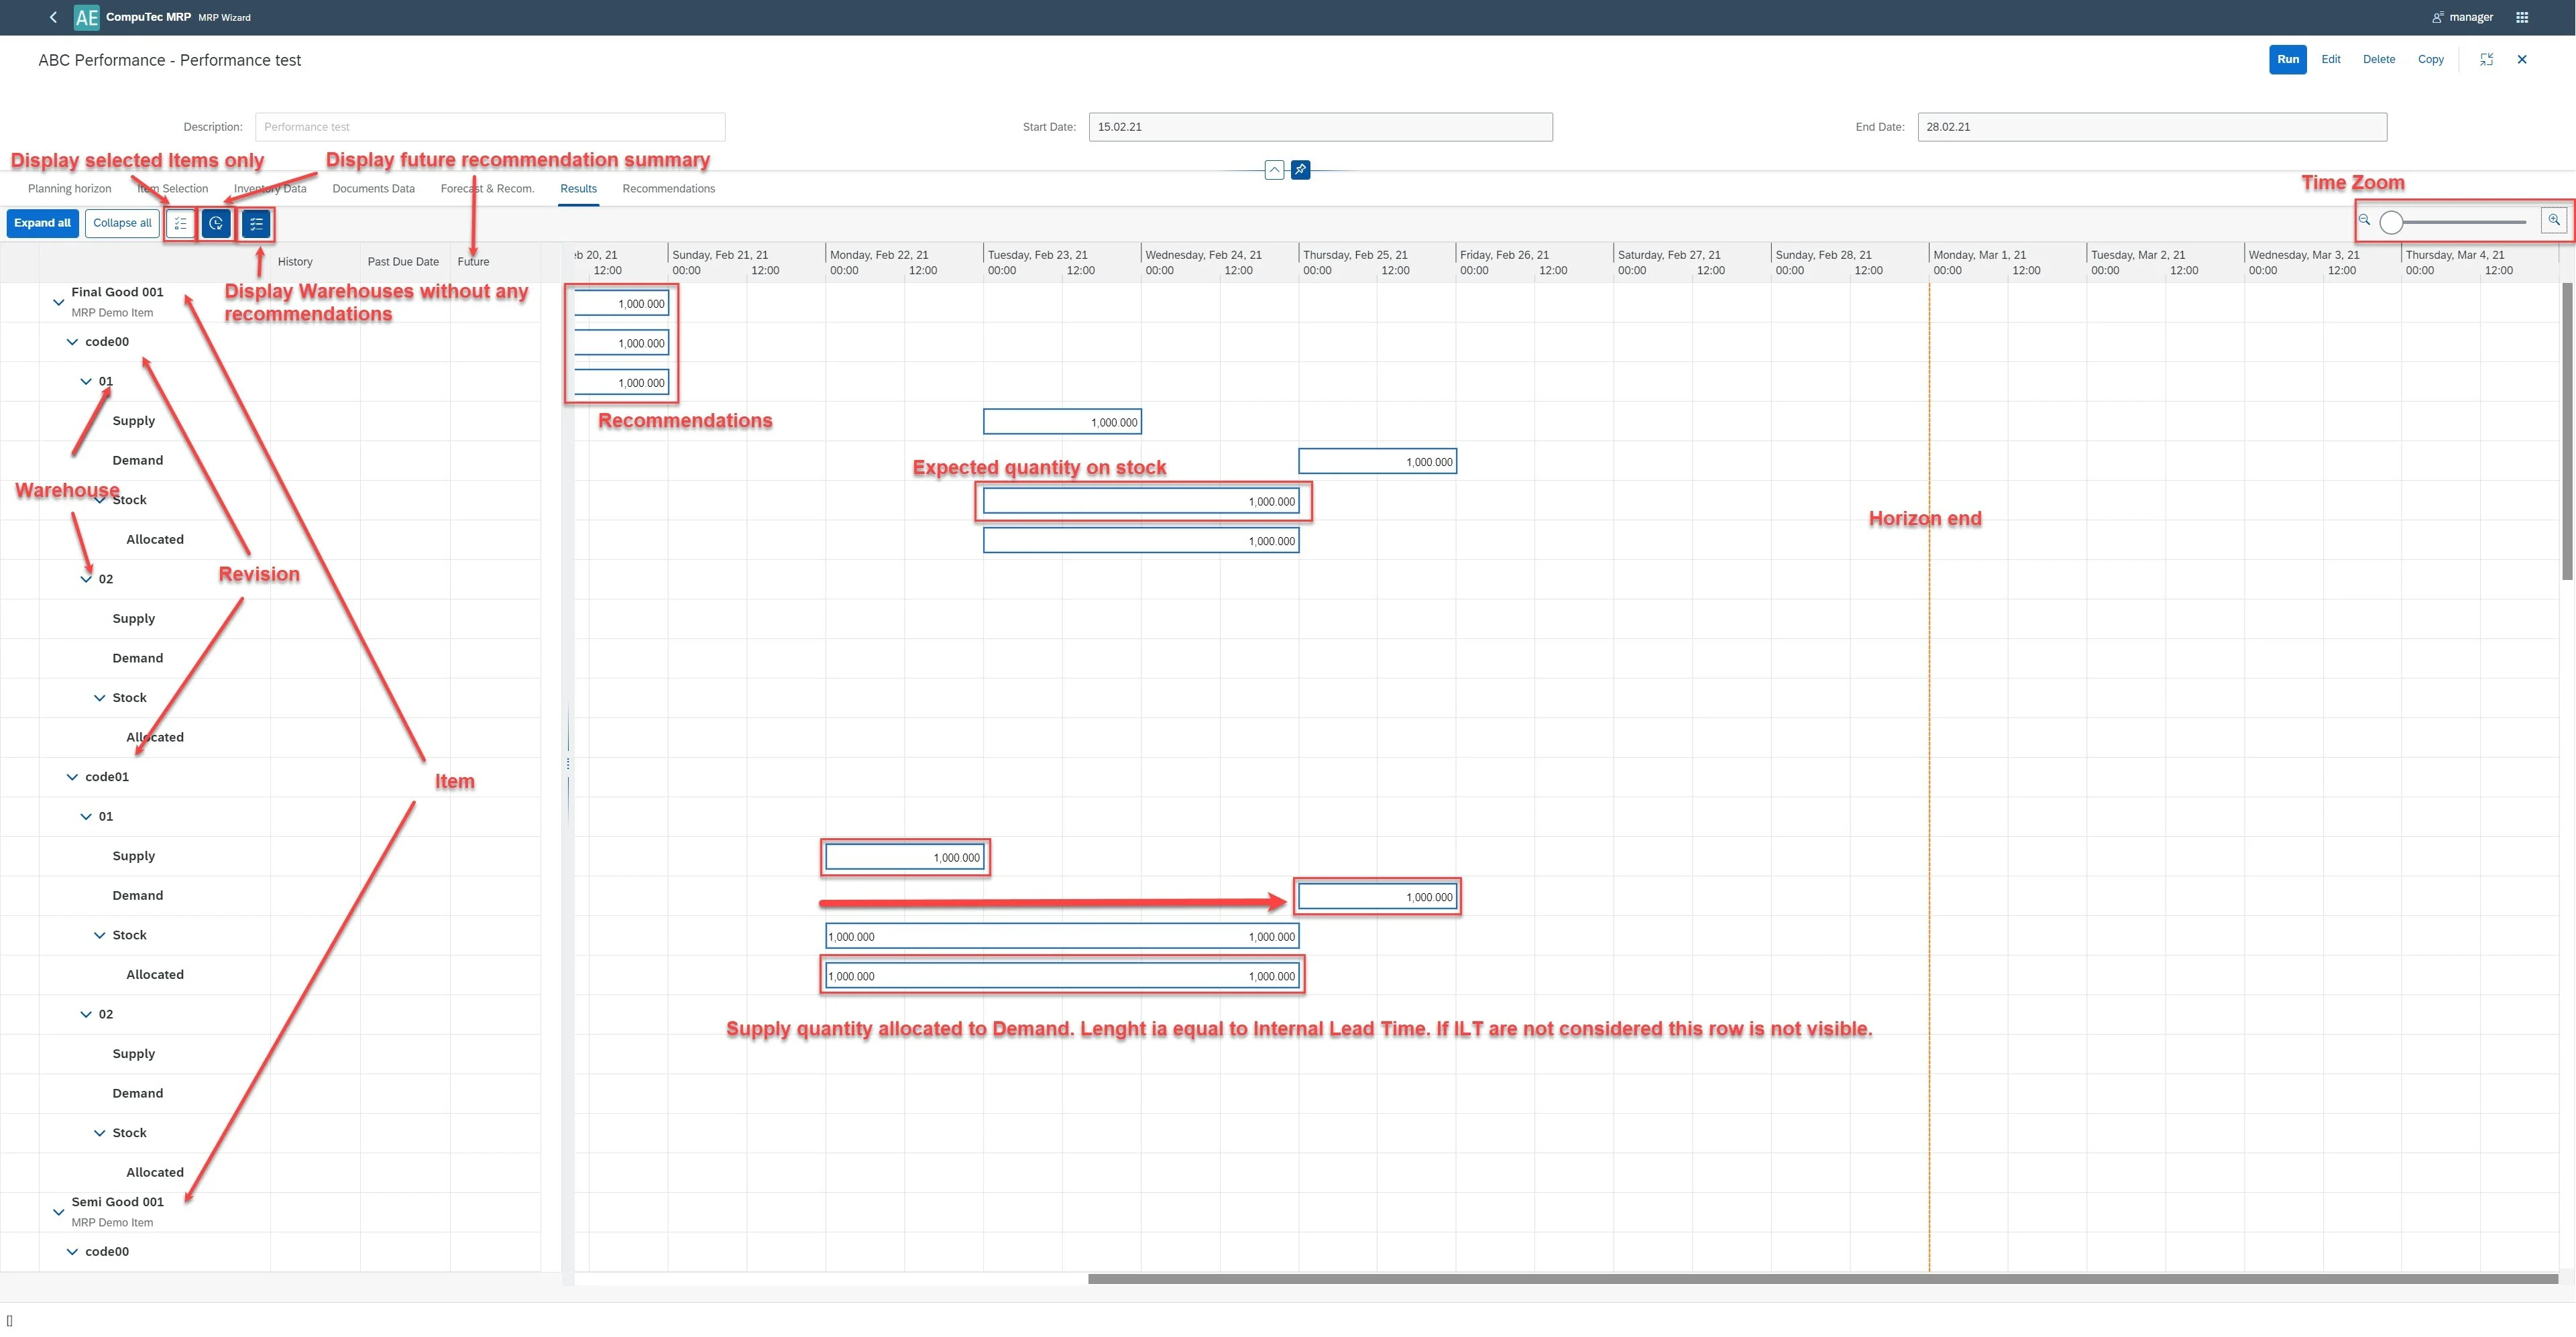Go back using the top-left arrow

(x=53, y=17)
